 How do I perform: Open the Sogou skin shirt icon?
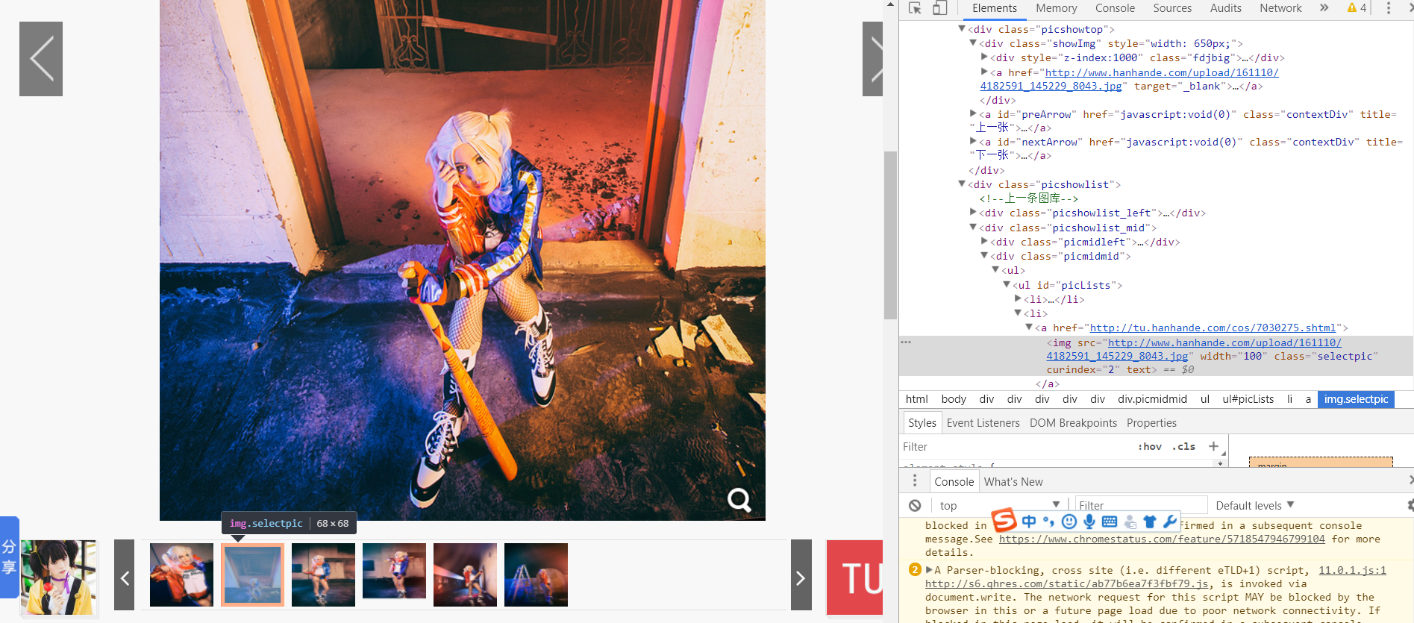1150,522
